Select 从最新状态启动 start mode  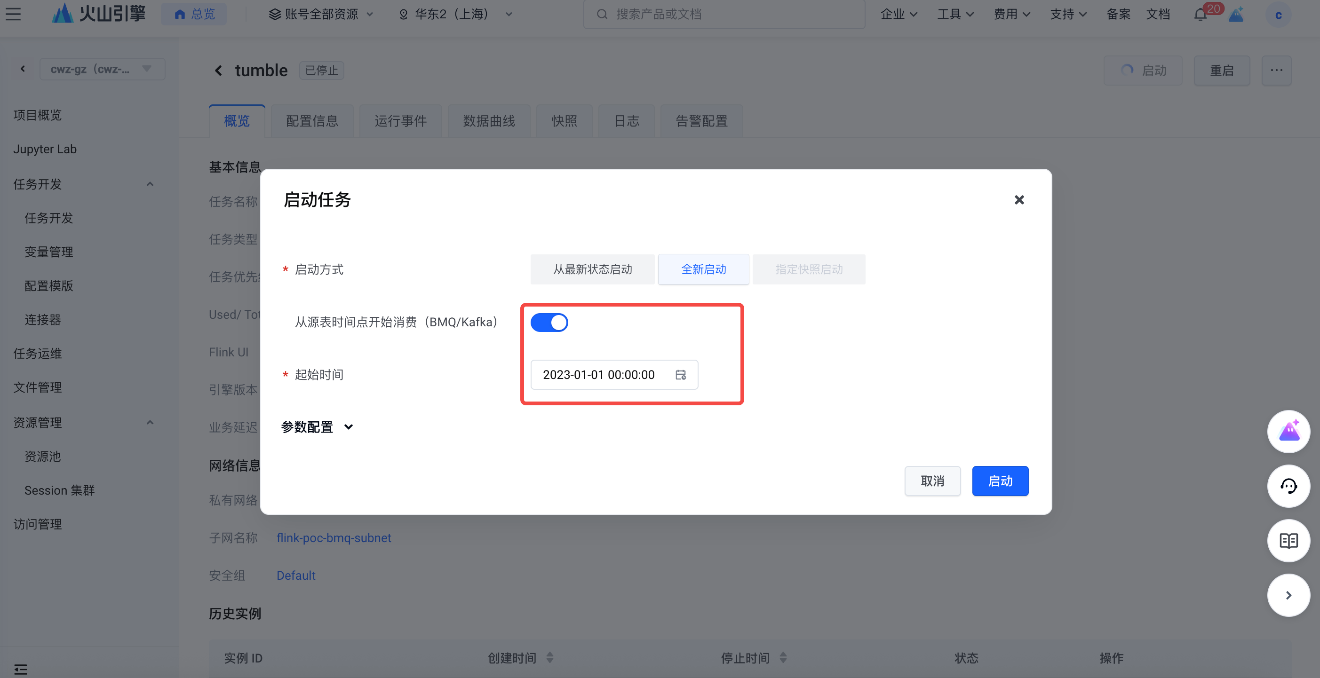pyautogui.click(x=592, y=269)
